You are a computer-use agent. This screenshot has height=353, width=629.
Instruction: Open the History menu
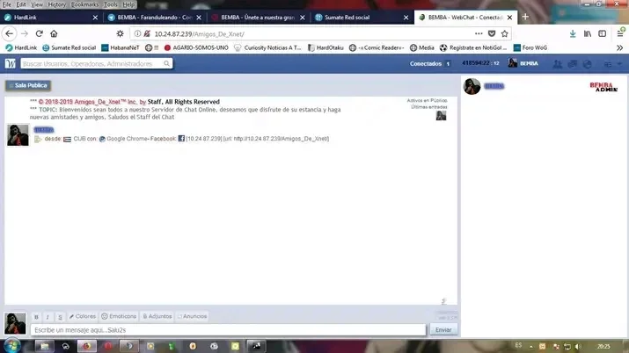click(57, 4)
